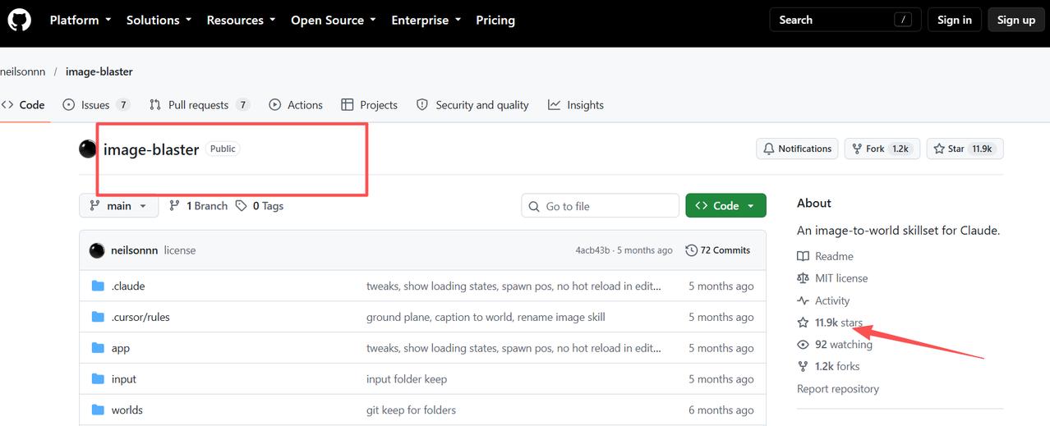
Task: Open the app folder
Action: click(x=121, y=348)
